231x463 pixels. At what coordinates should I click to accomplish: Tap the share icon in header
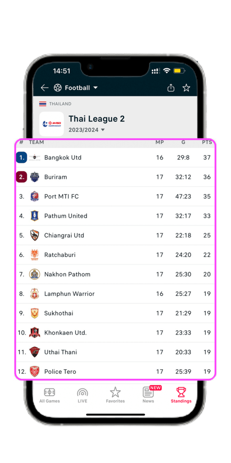click(171, 88)
